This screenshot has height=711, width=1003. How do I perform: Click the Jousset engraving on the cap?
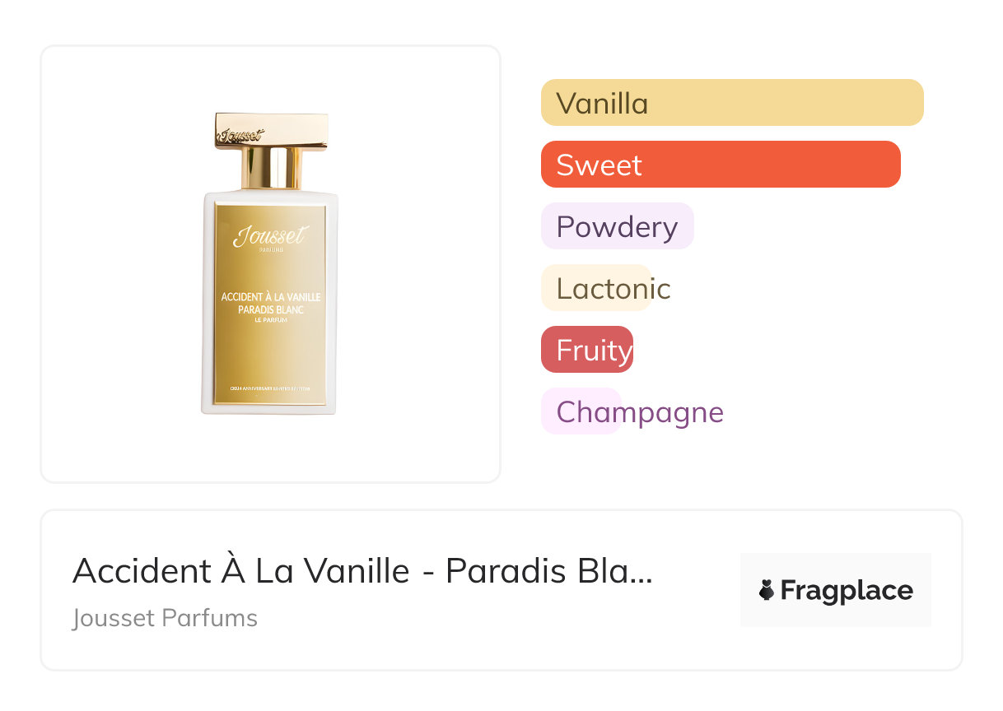tap(240, 135)
